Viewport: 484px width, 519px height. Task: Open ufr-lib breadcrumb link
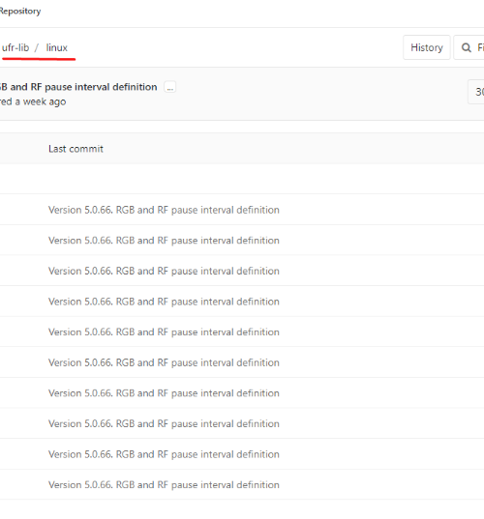coord(15,47)
